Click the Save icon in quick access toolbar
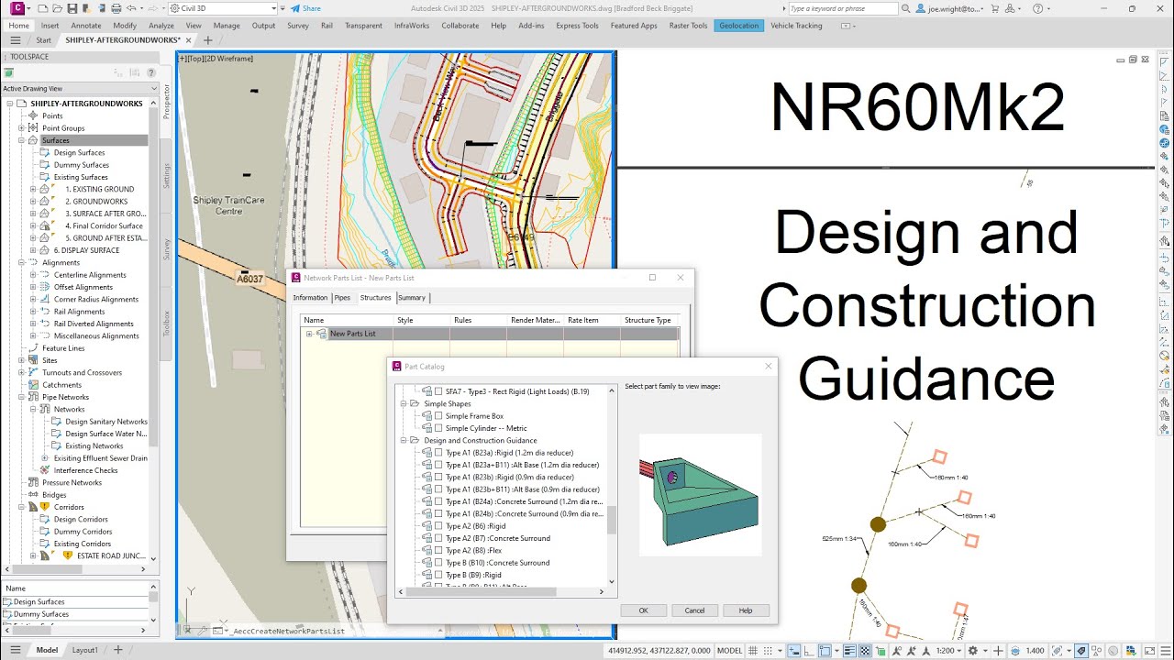 pos(72,8)
